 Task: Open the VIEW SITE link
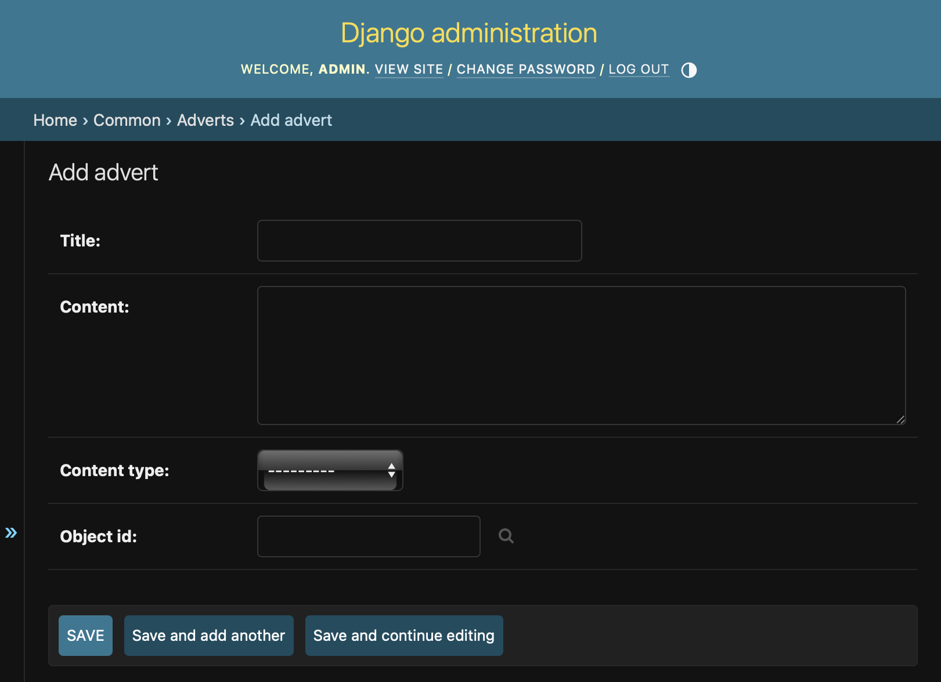409,70
